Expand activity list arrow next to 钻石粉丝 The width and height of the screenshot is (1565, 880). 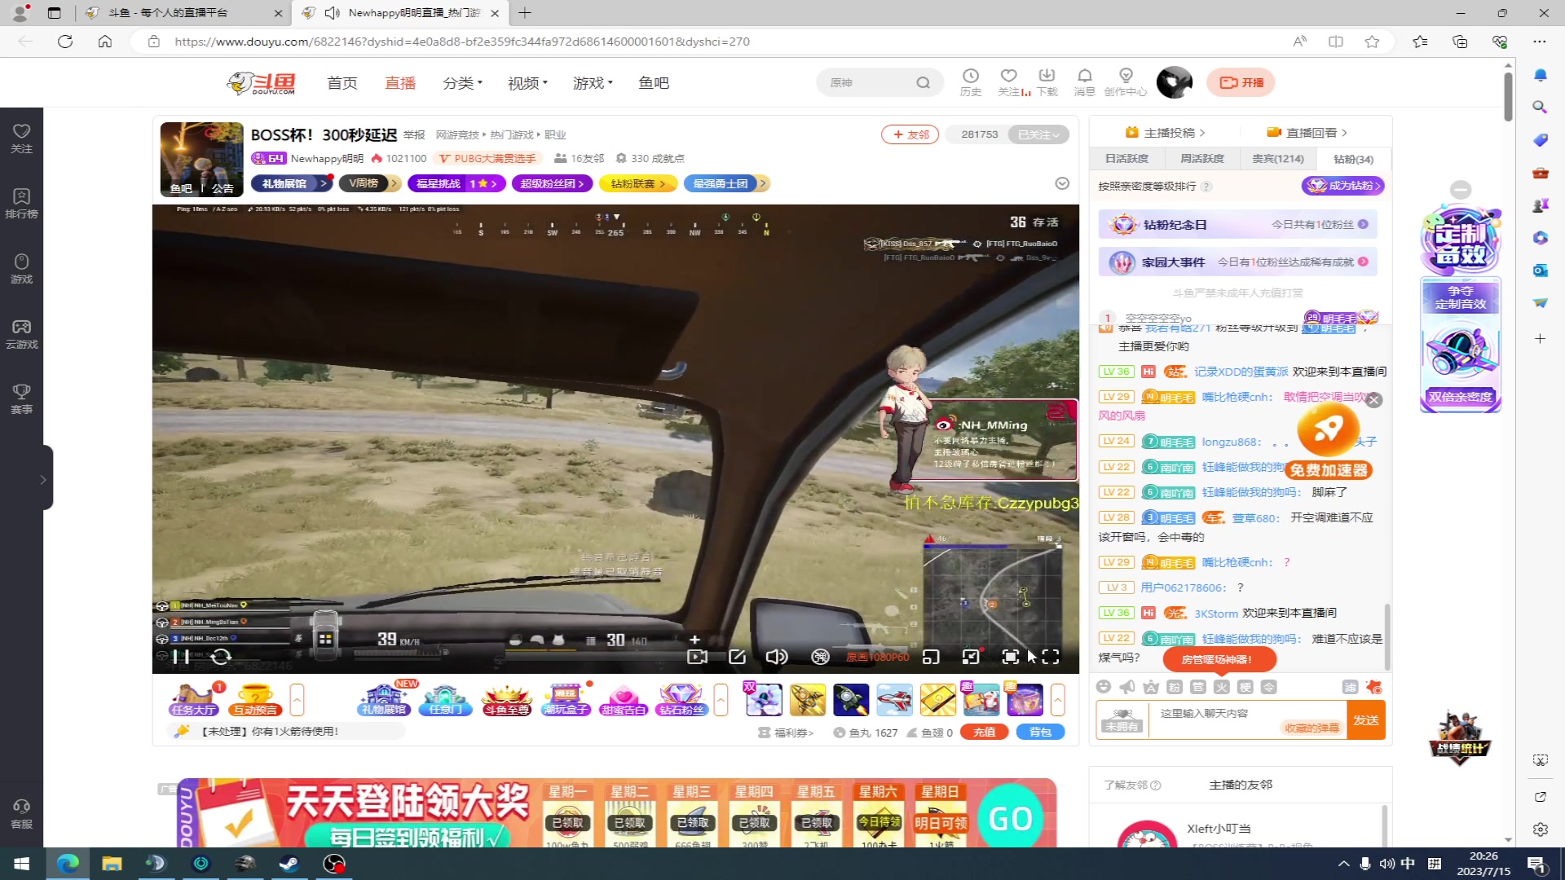pyautogui.click(x=721, y=700)
